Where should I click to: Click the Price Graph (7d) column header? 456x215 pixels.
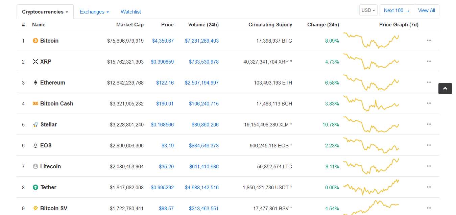399,25
